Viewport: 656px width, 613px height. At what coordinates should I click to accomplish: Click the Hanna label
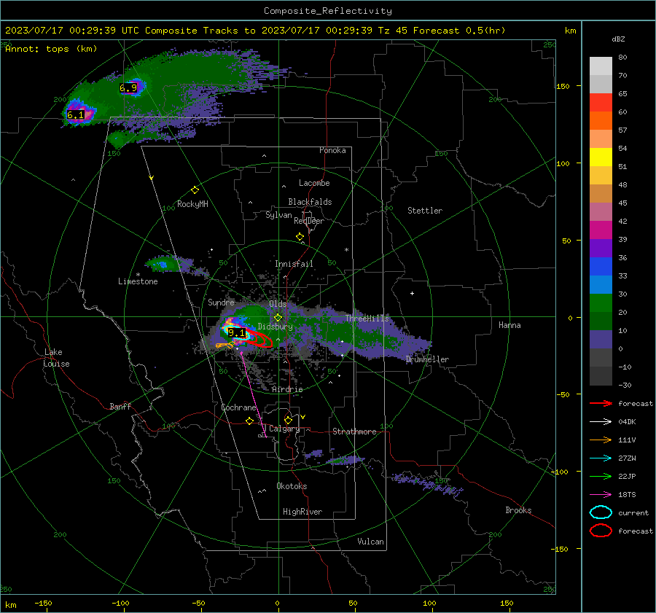pos(509,325)
